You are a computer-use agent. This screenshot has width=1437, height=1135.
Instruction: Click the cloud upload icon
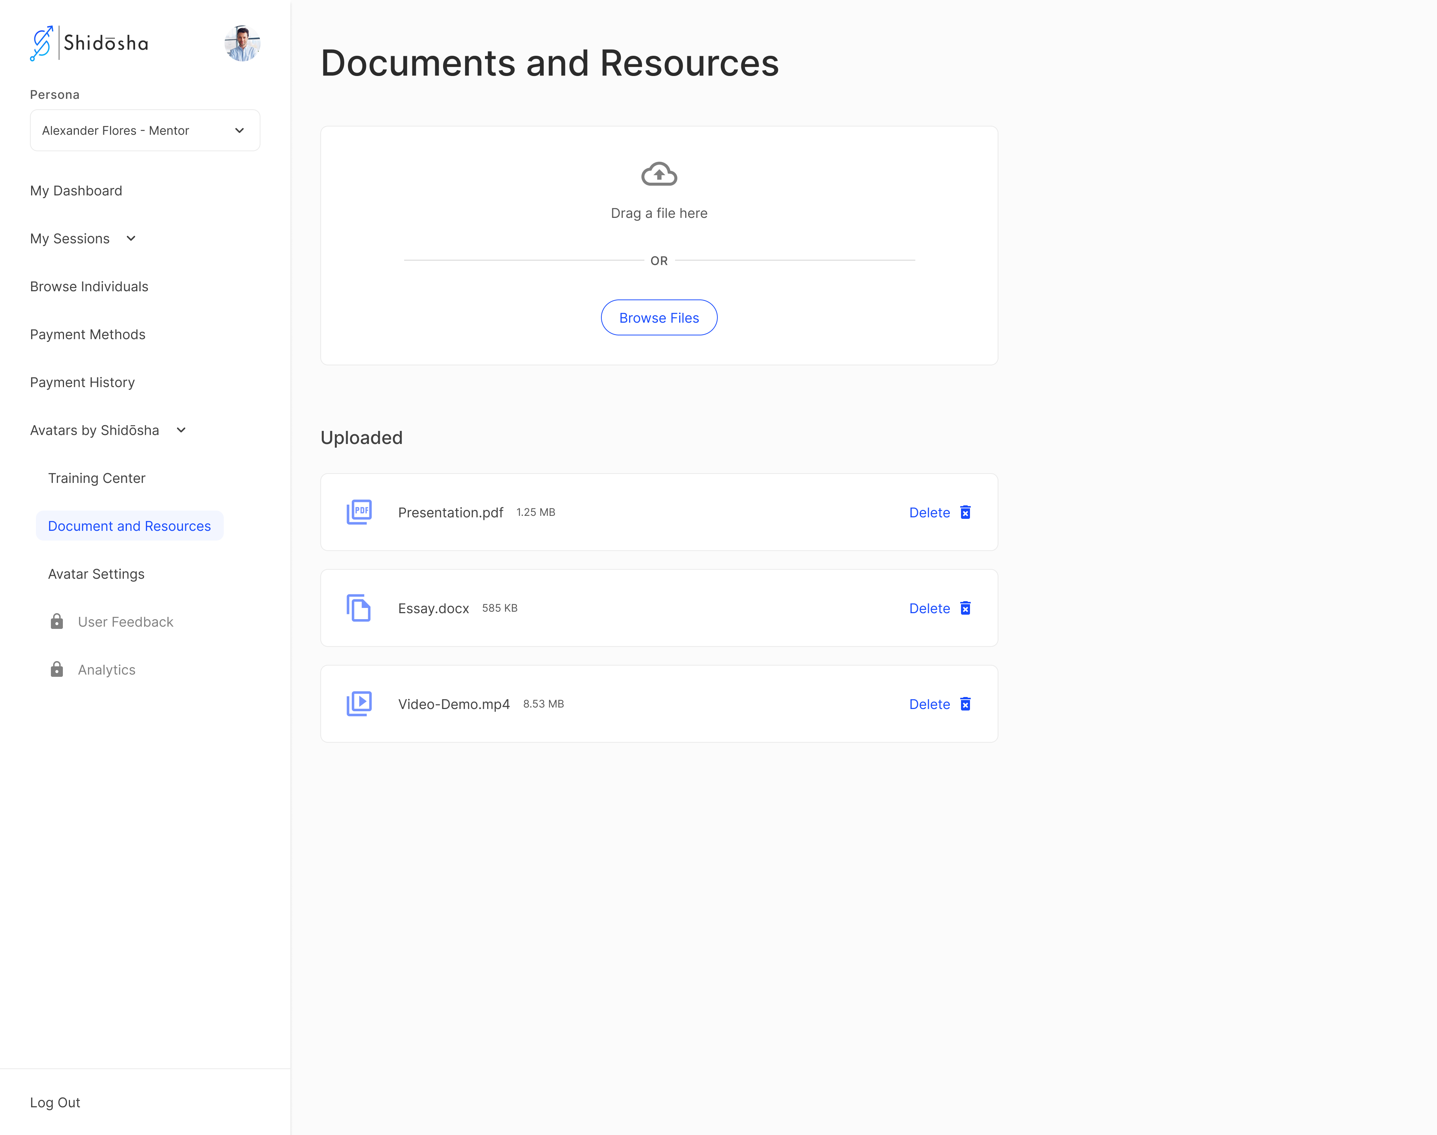point(658,174)
